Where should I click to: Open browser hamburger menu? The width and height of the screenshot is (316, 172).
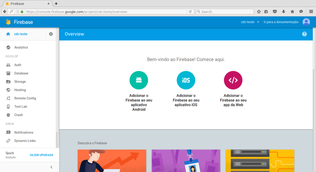click(311, 12)
